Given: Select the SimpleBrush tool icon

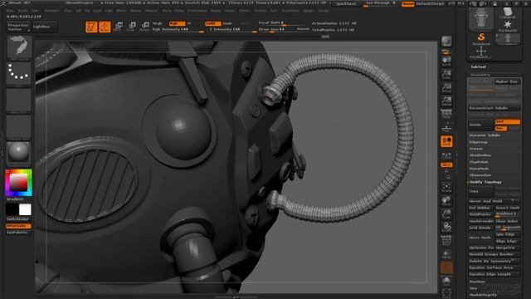Looking at the screenshot, I should point(481,39).
